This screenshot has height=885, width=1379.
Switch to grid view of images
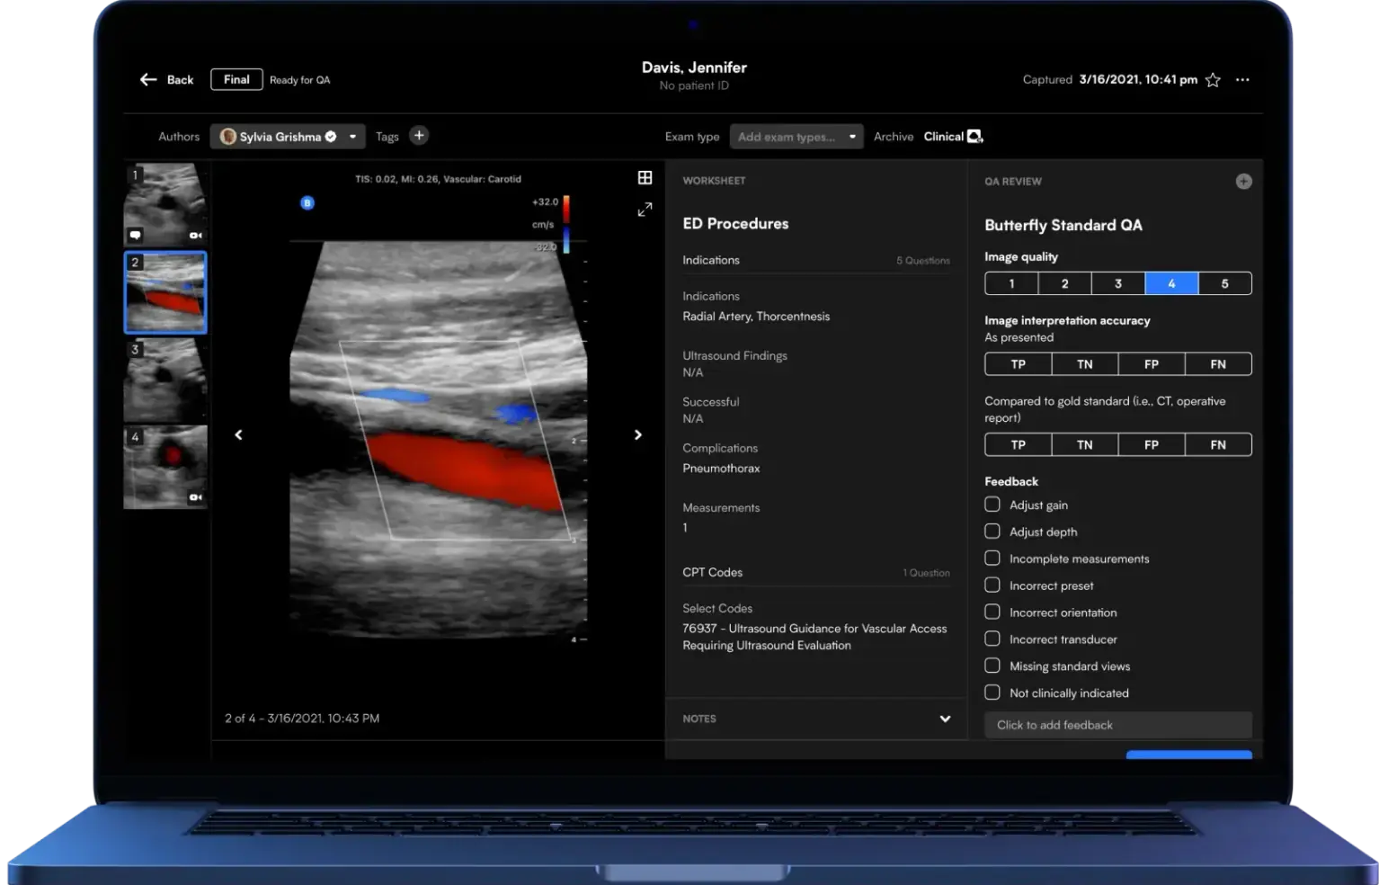tap(645, 178)
